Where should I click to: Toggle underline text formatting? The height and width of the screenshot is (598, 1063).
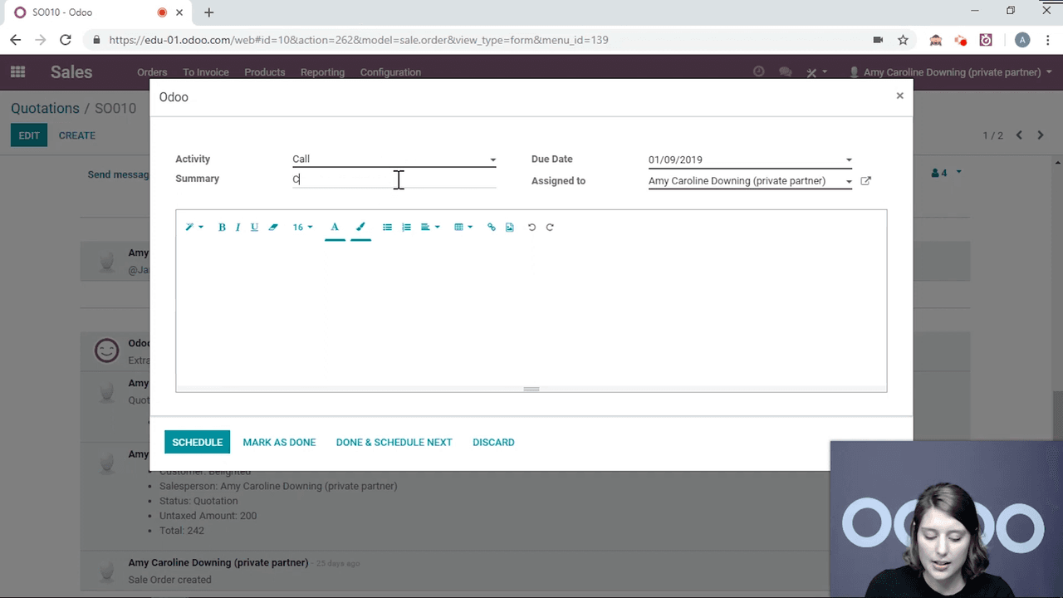click(x=254, y=228)
